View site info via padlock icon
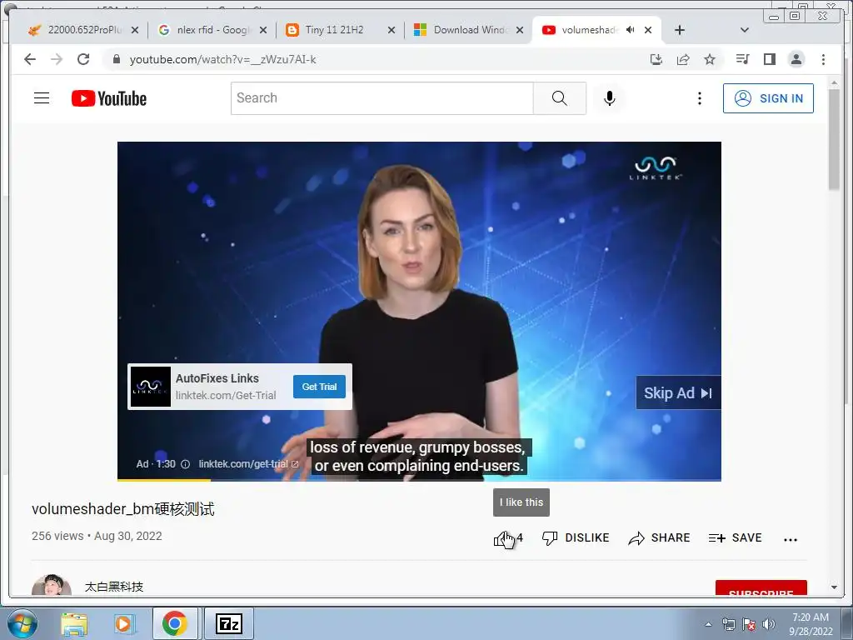 [116, 59]
